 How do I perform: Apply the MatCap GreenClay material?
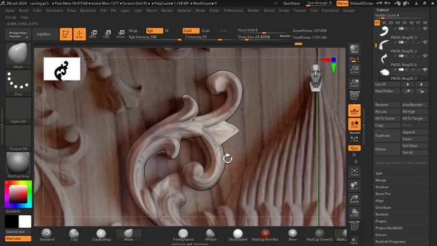(320, 234)
